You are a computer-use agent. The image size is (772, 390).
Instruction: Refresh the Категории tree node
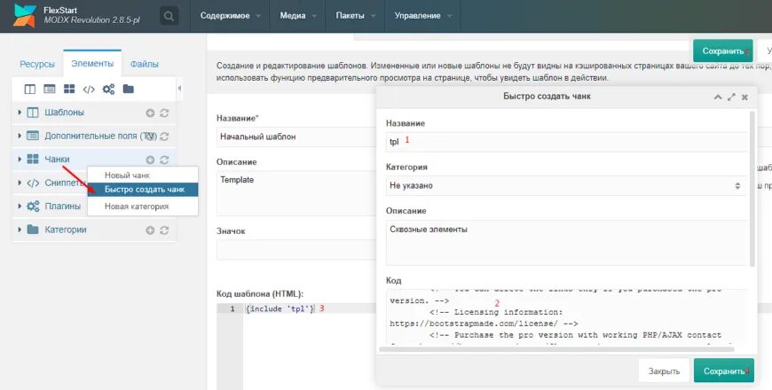pyautogui.click(x=164, y=230)
